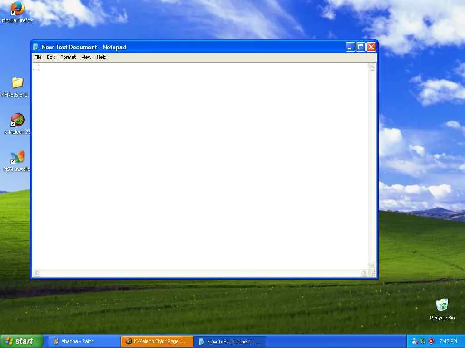Click the Notepad title bar icon
The image size is (465, 348).
pyautogui.click(x=36, y=47)
